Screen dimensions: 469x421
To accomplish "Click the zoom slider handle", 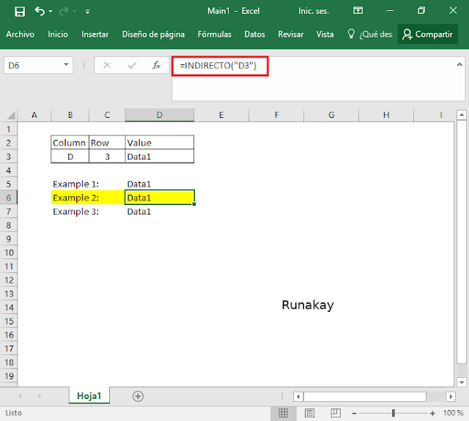I will coord(394,413).
